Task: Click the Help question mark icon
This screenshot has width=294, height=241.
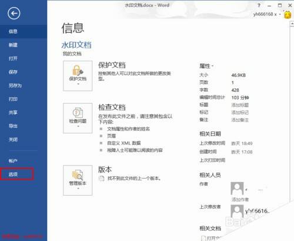Action: click(x=259, y=5)
